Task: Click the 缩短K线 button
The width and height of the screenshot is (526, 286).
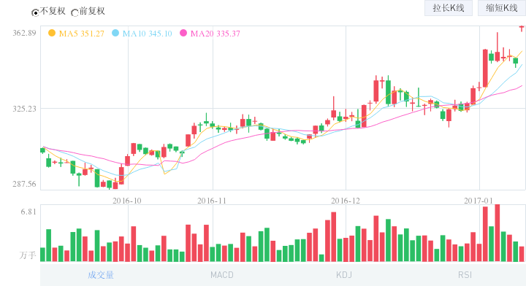Action: click(x=502, y=8)
